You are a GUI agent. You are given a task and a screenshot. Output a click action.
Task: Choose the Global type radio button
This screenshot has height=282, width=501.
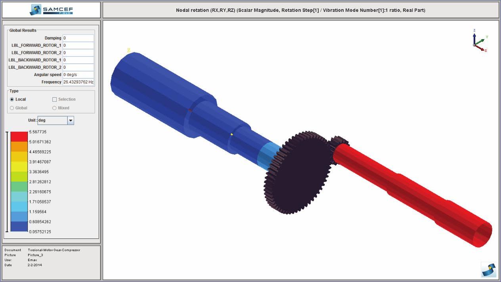(x=12, y=108)
